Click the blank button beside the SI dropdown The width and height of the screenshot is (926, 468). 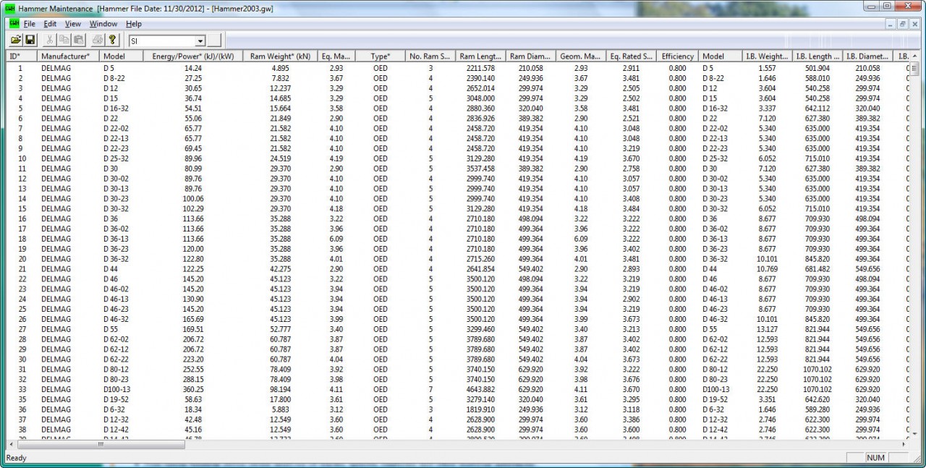click(214, 41)
